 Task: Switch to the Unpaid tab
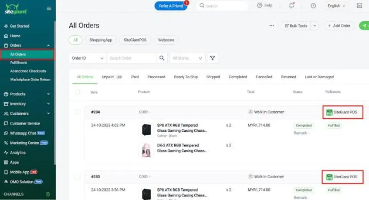pyautogui.click(x=112, y=77)
